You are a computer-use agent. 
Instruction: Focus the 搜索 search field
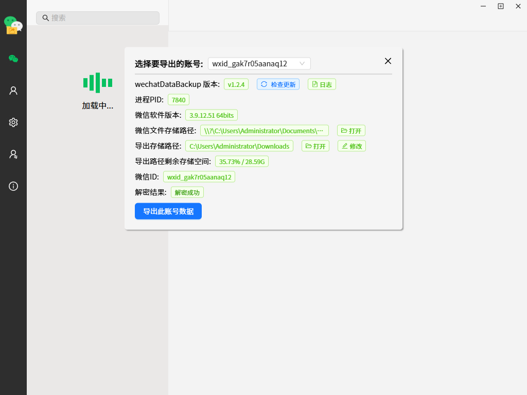point(98,18)
